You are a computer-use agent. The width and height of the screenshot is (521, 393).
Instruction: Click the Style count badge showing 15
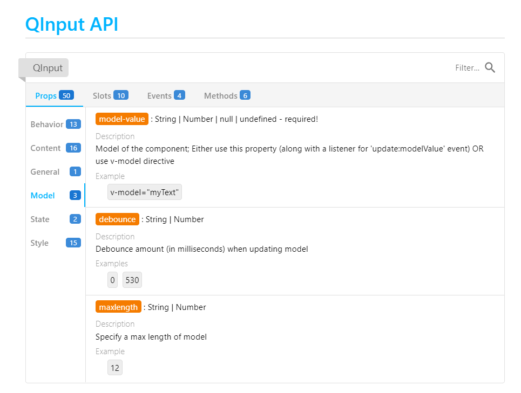[x=73, y=243]
